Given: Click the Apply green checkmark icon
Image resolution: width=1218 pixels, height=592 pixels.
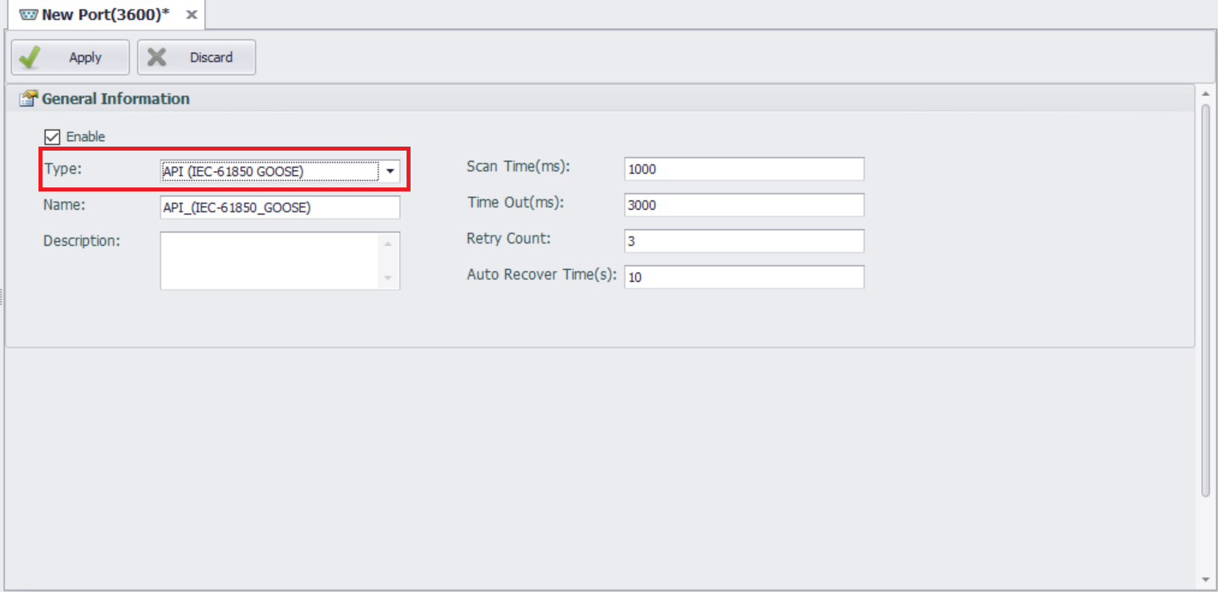Looking at the screenshot, I should (30, 58).
